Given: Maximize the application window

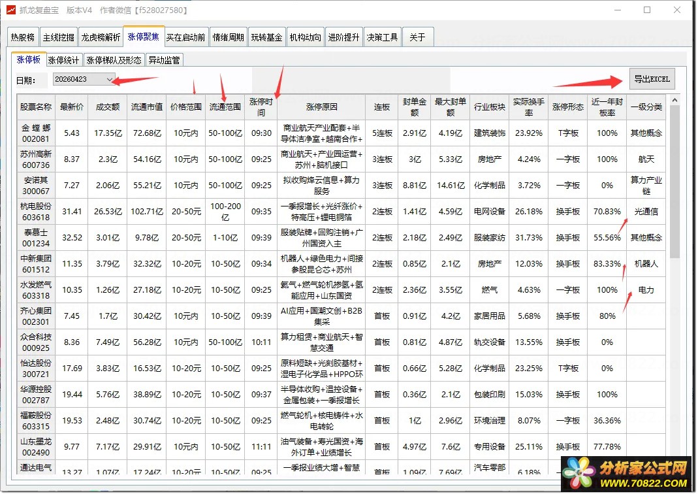Looking at the screenshot, I should tap(647, 10).
